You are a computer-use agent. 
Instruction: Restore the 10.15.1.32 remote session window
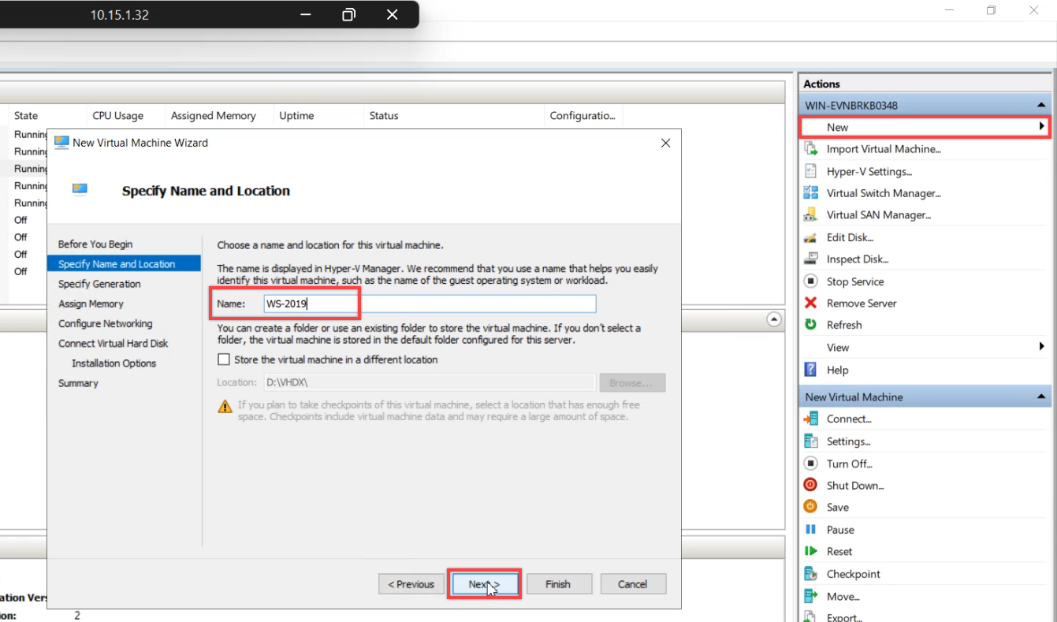tap(349, 15)
